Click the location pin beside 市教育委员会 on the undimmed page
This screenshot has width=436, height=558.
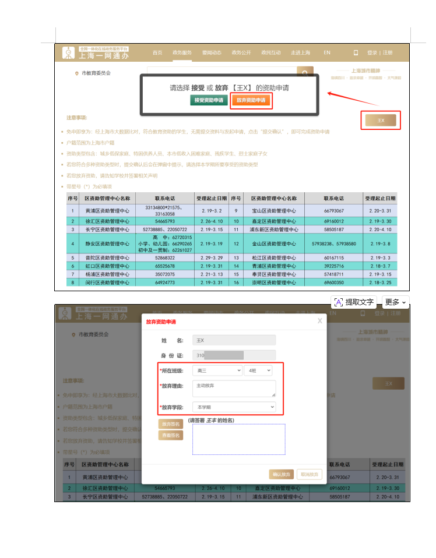pyautogui.click(x=76, y=73)
